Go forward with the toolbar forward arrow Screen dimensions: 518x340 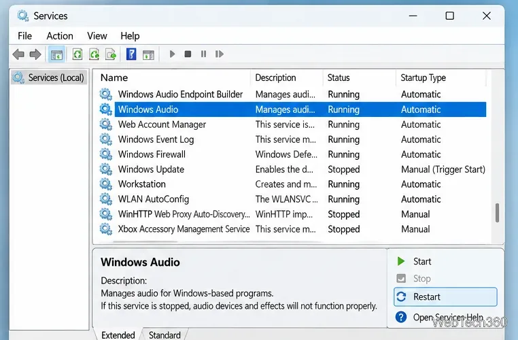coord(35,54)
